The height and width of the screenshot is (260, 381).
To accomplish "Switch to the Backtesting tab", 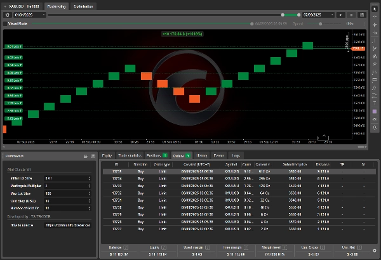I will click(x=57, y=6).
